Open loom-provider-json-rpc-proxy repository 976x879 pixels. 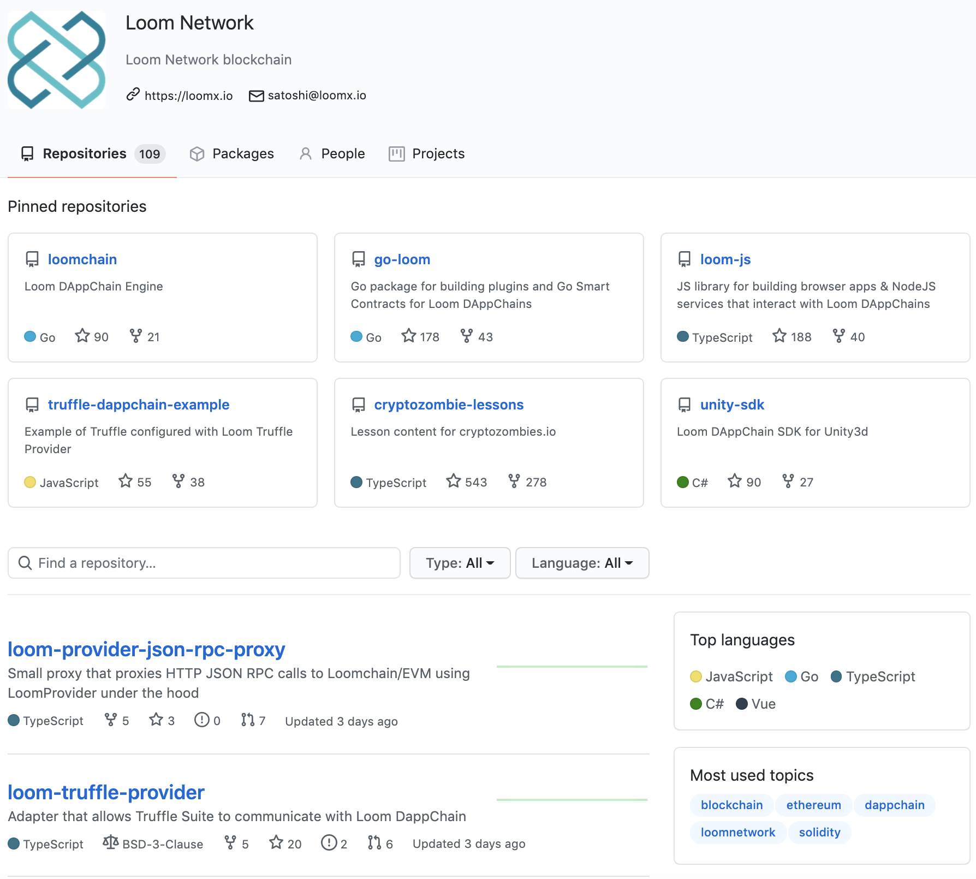[146, 649]
